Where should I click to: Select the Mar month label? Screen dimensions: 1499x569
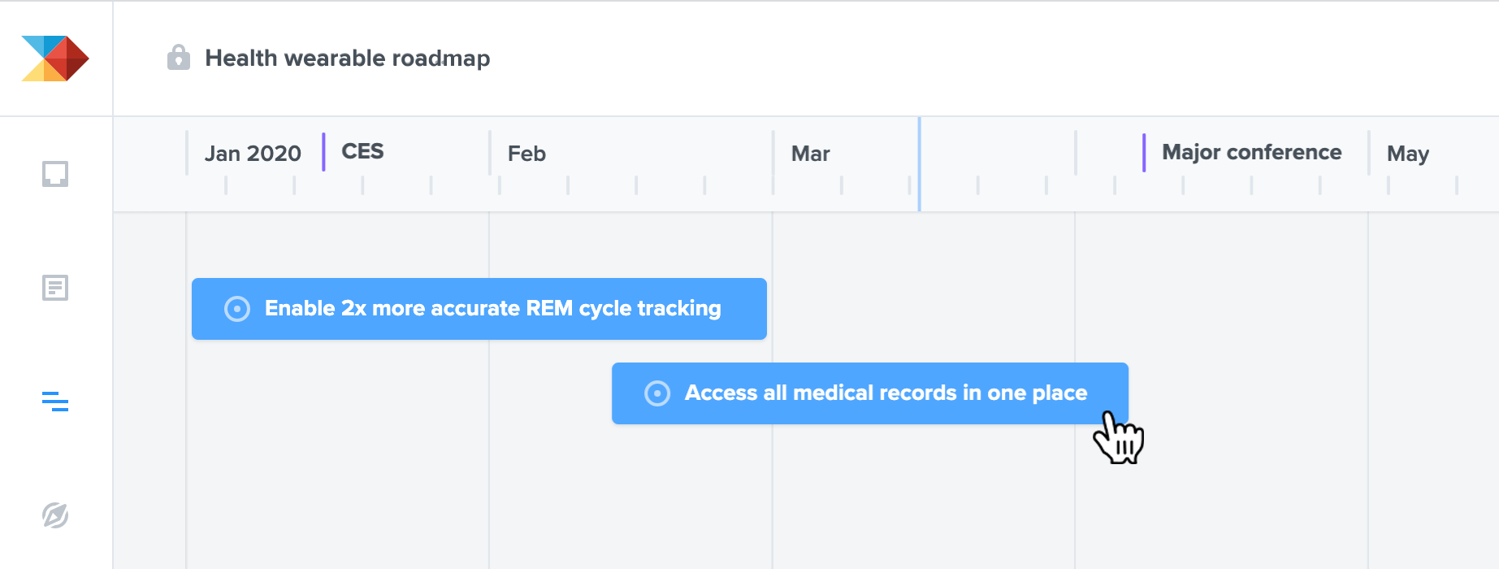pos(811,154)
